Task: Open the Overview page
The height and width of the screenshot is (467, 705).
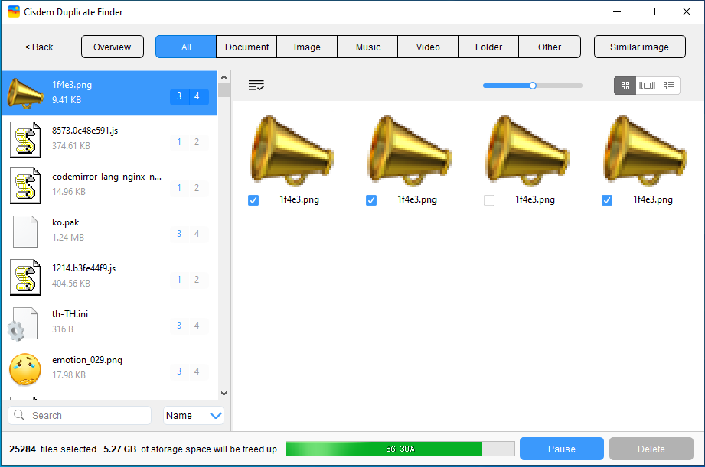Action: click(113, 47)
